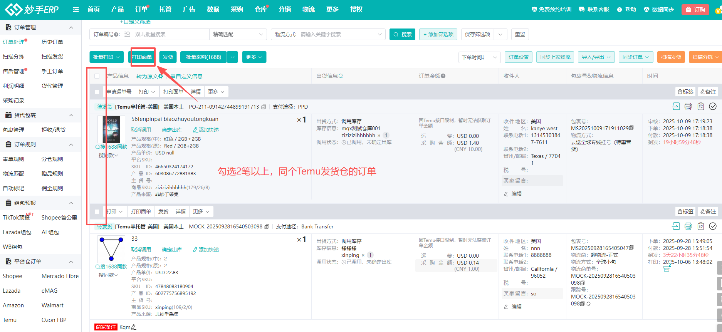This screenshot has height=332, width=722.
Task: Click the clipboard checklist icon on first order
Action: 701,107
